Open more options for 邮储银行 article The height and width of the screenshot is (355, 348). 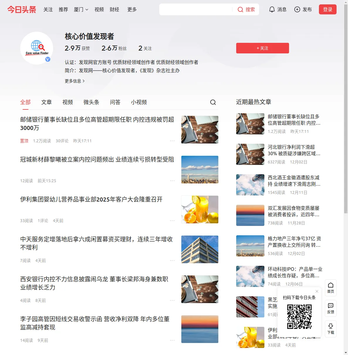click(172, 141)
